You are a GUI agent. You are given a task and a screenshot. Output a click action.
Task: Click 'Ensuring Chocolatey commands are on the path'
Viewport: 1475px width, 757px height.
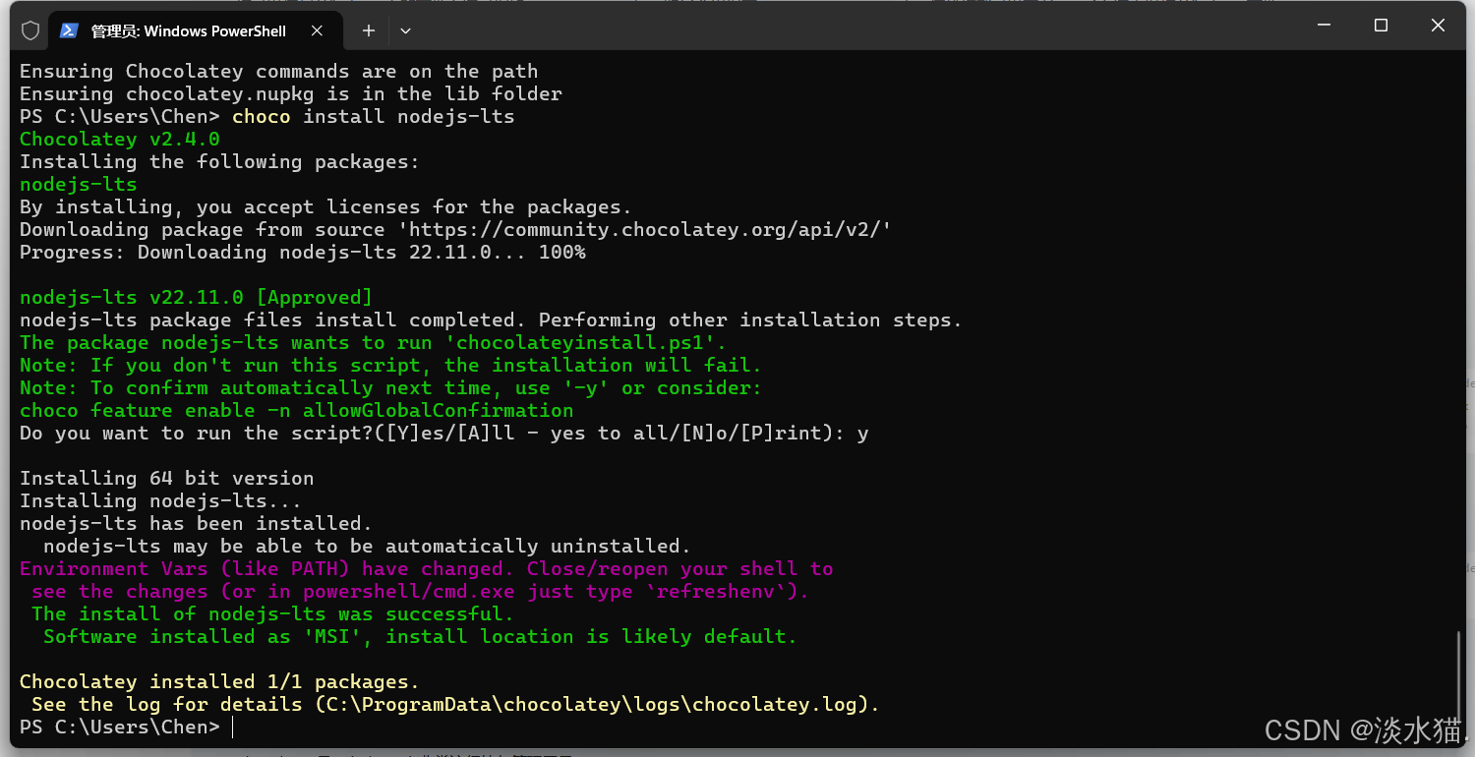278,72
